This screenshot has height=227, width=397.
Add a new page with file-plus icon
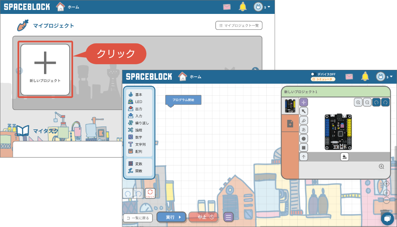(x=290, y=123)
